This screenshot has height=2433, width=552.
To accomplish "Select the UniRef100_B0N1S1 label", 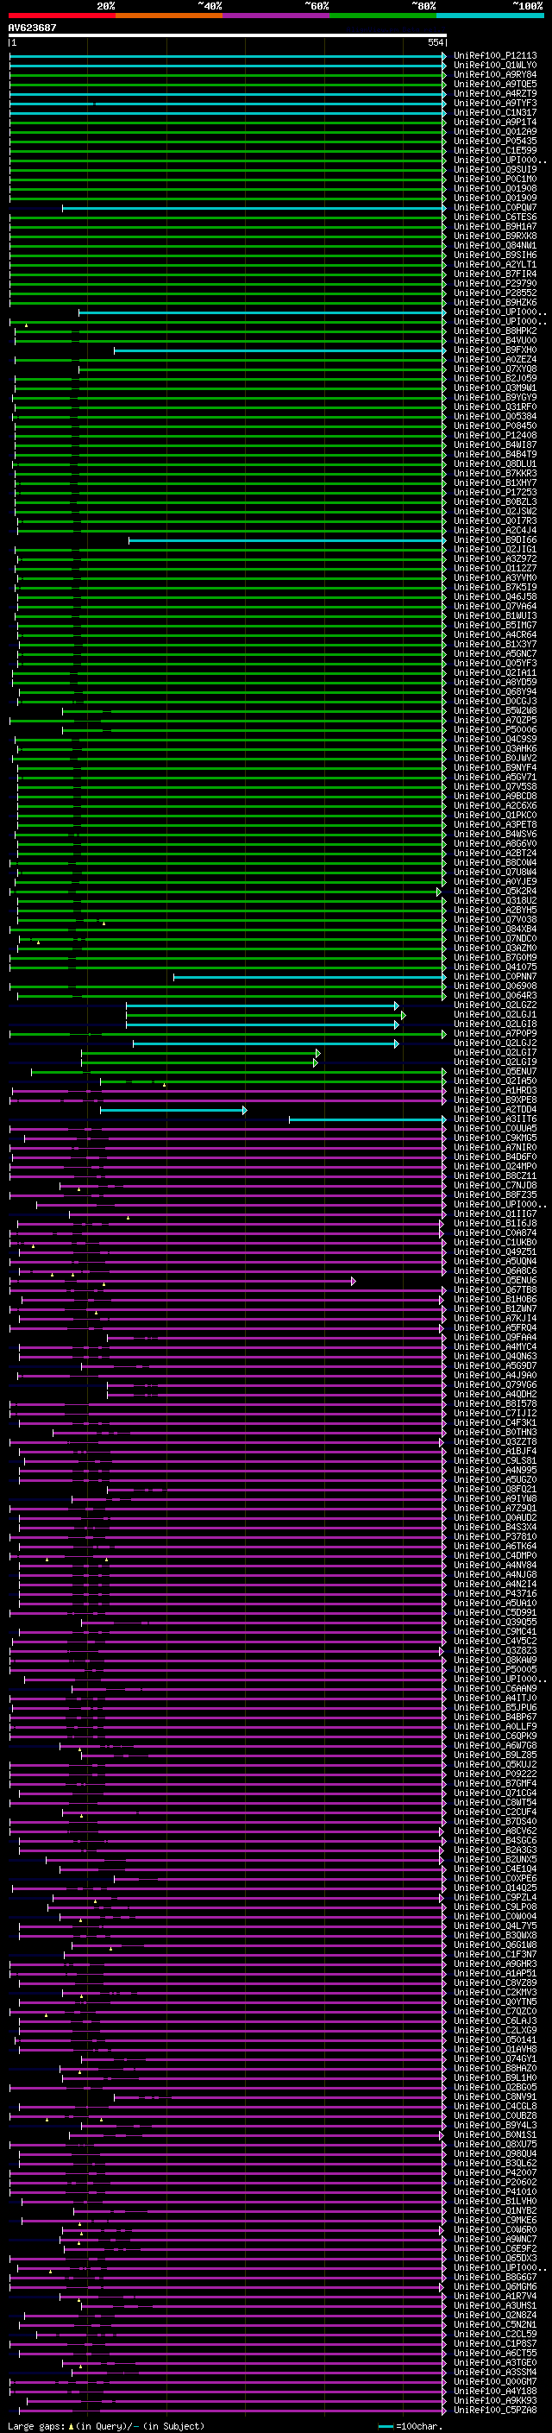I will tap(495, 2134).
